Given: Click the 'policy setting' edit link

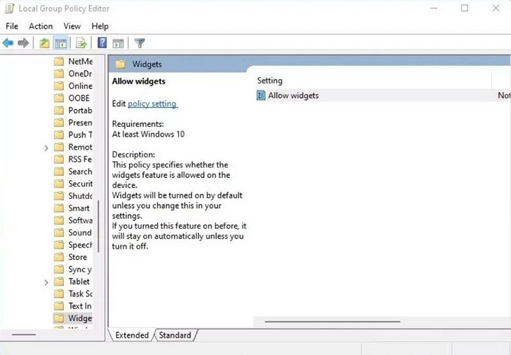Looking at the screenshot, I should pyautogui.click(x=152, y=103).
